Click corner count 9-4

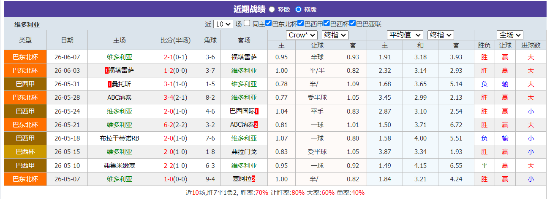(210, 179)
